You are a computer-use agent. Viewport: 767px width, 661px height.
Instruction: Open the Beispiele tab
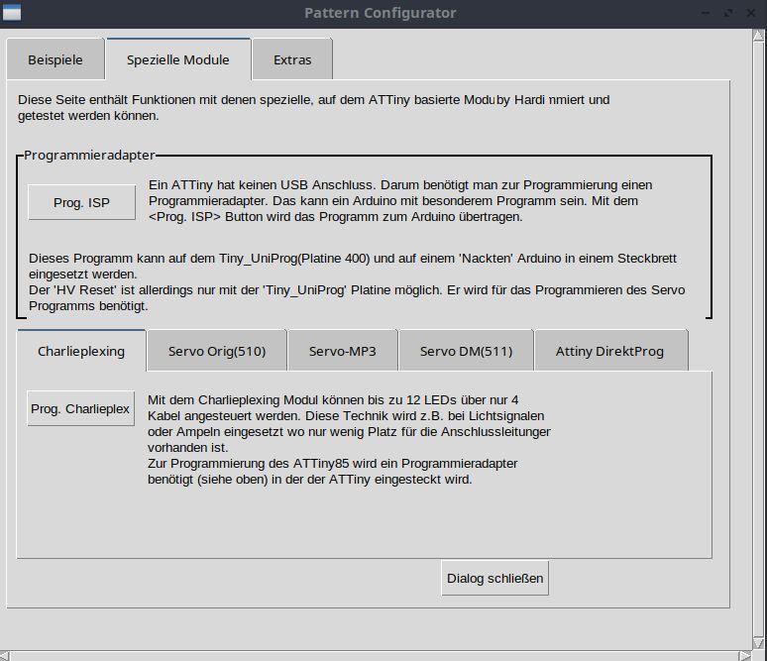click(55, 59)
